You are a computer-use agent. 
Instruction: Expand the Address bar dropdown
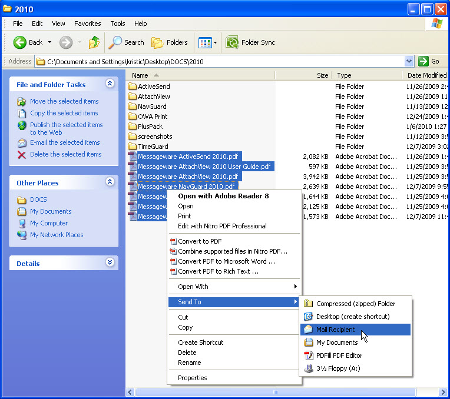coord(409,61)
